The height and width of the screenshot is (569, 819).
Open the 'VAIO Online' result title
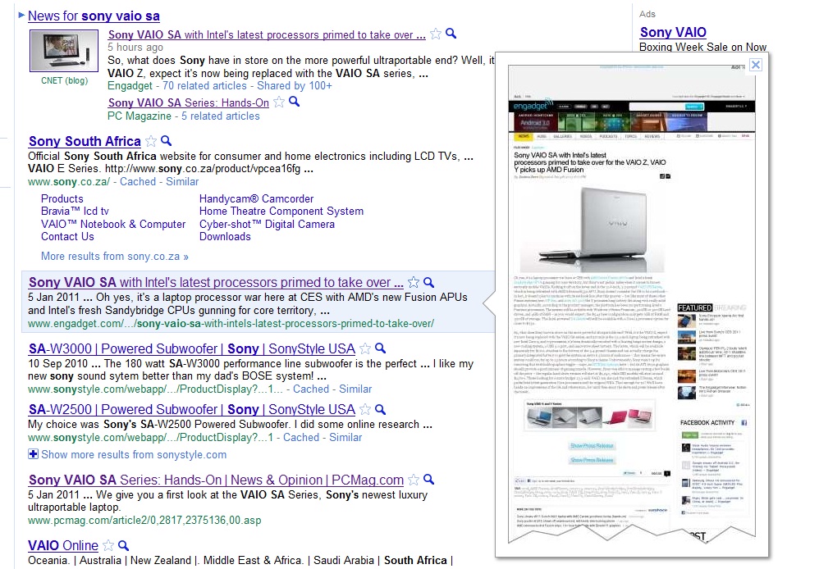point(63,545)
